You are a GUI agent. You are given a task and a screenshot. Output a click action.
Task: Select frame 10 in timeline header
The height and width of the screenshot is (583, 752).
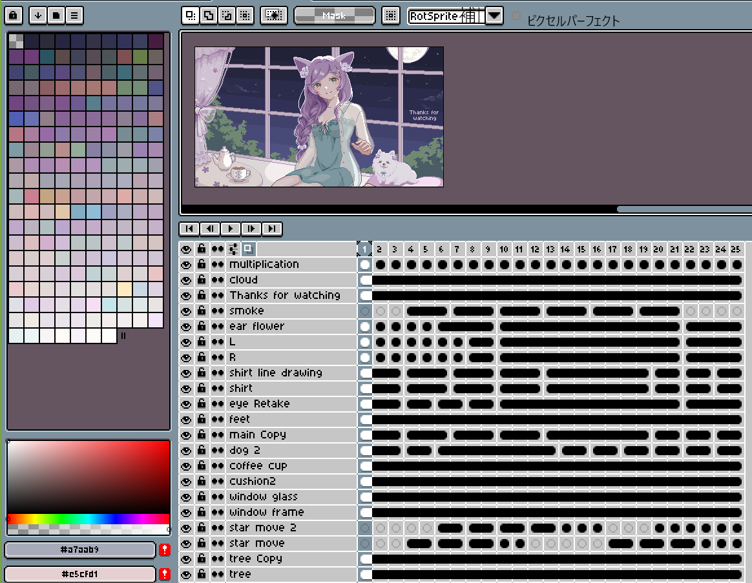point(503,249)
